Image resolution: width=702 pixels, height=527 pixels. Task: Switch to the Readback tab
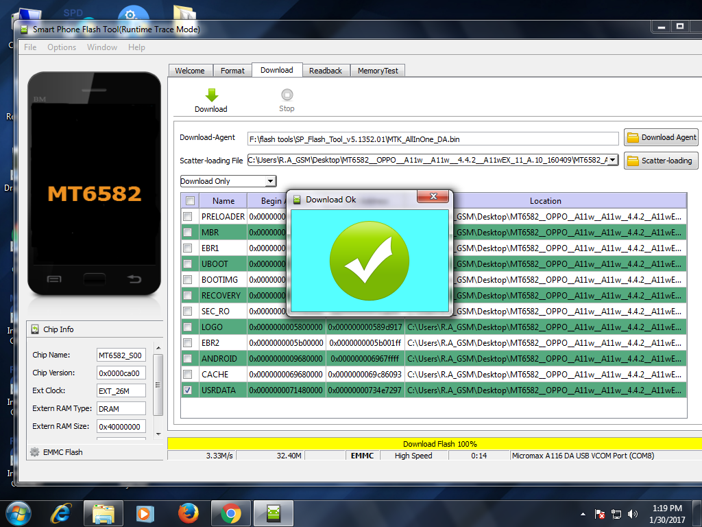click(x=325, y=71)
